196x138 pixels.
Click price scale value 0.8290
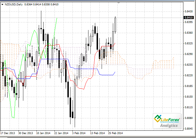tap(189, 54)
